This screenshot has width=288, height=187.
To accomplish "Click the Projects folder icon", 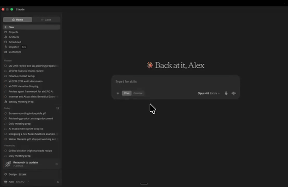I will (5, 32).
